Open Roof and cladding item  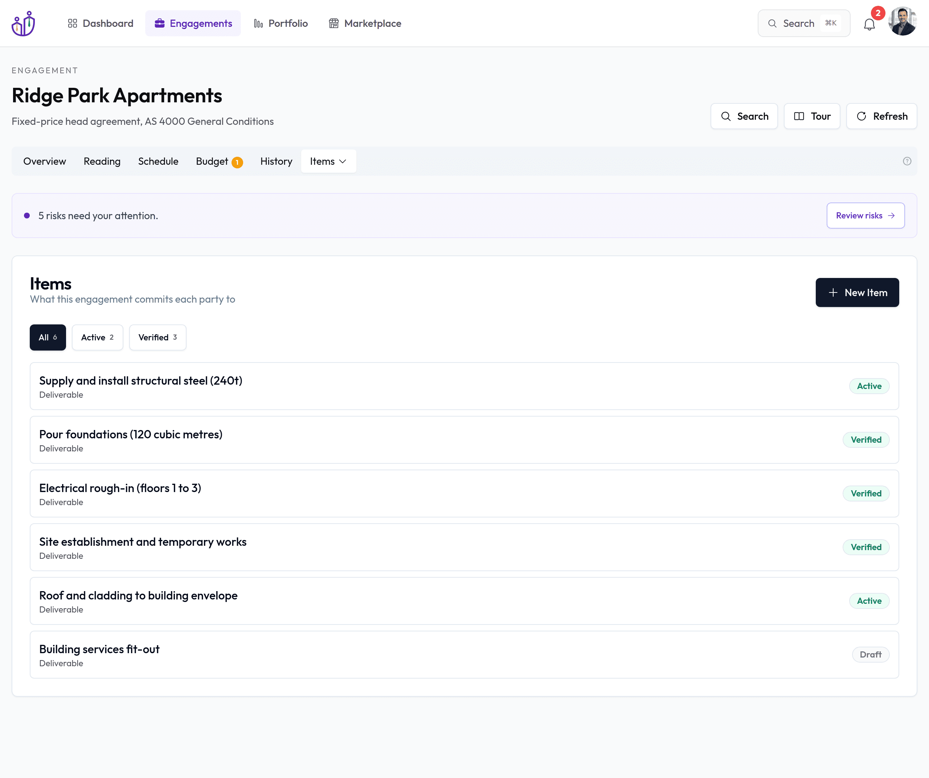pos(464,601)
